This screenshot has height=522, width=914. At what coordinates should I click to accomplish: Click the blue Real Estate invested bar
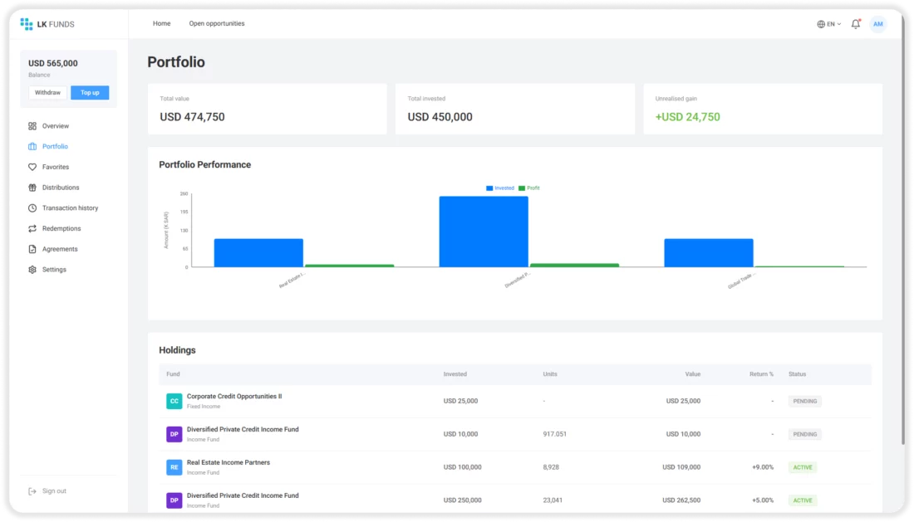258,252
